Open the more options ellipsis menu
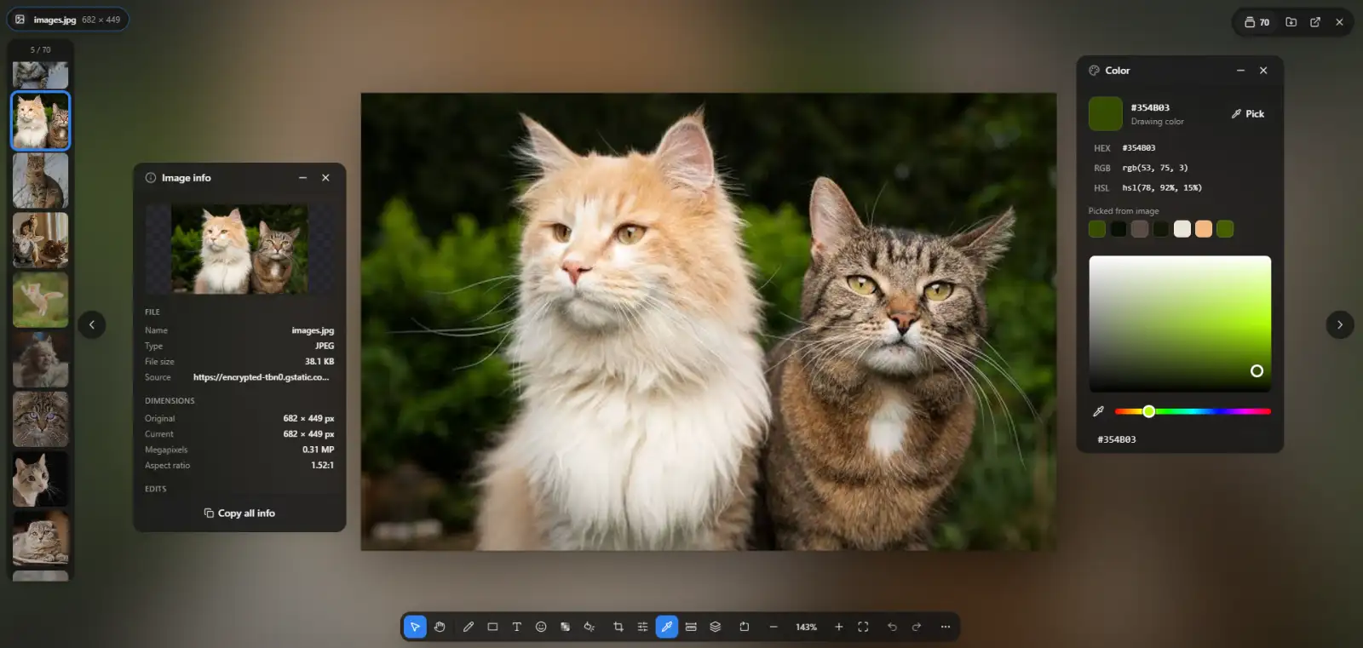 (x=946, y=627)
